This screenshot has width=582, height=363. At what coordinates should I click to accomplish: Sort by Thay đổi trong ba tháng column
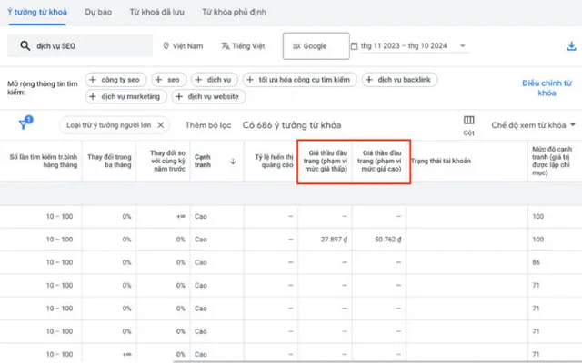pos(109,161)
